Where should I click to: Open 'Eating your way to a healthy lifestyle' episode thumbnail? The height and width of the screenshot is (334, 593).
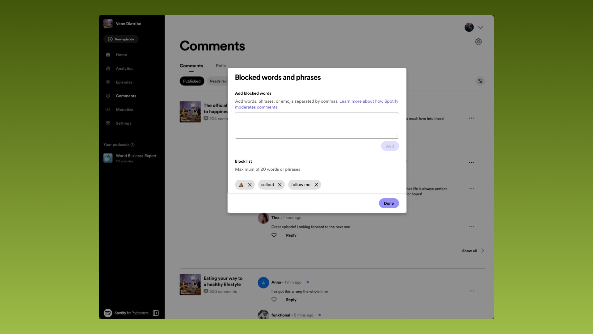click(x=190, y=285)
